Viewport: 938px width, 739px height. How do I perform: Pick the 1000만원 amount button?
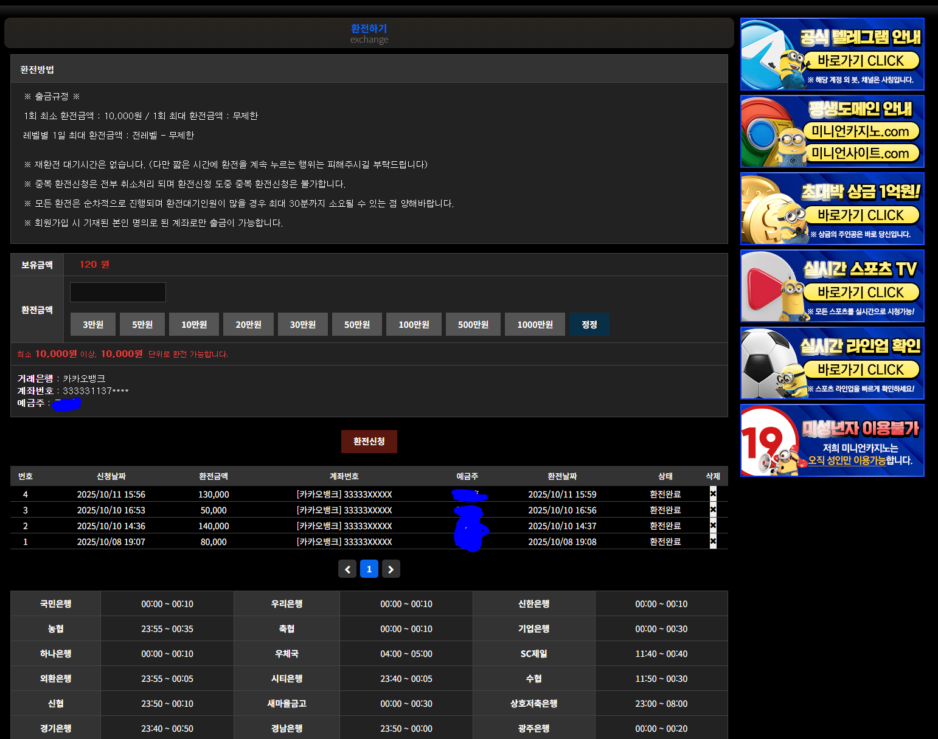tap(535, 324)
